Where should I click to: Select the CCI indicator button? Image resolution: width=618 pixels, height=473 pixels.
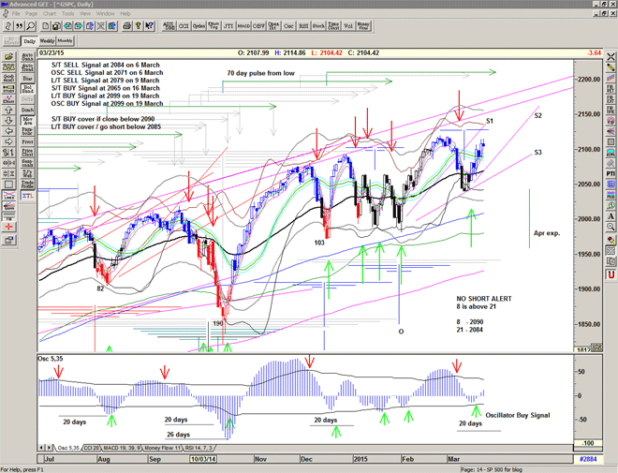coord(184,26)
